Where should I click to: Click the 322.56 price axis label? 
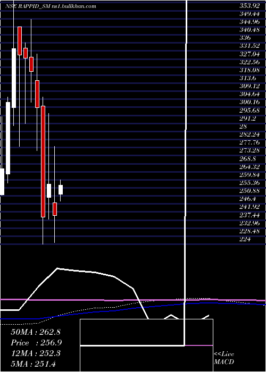250,62
